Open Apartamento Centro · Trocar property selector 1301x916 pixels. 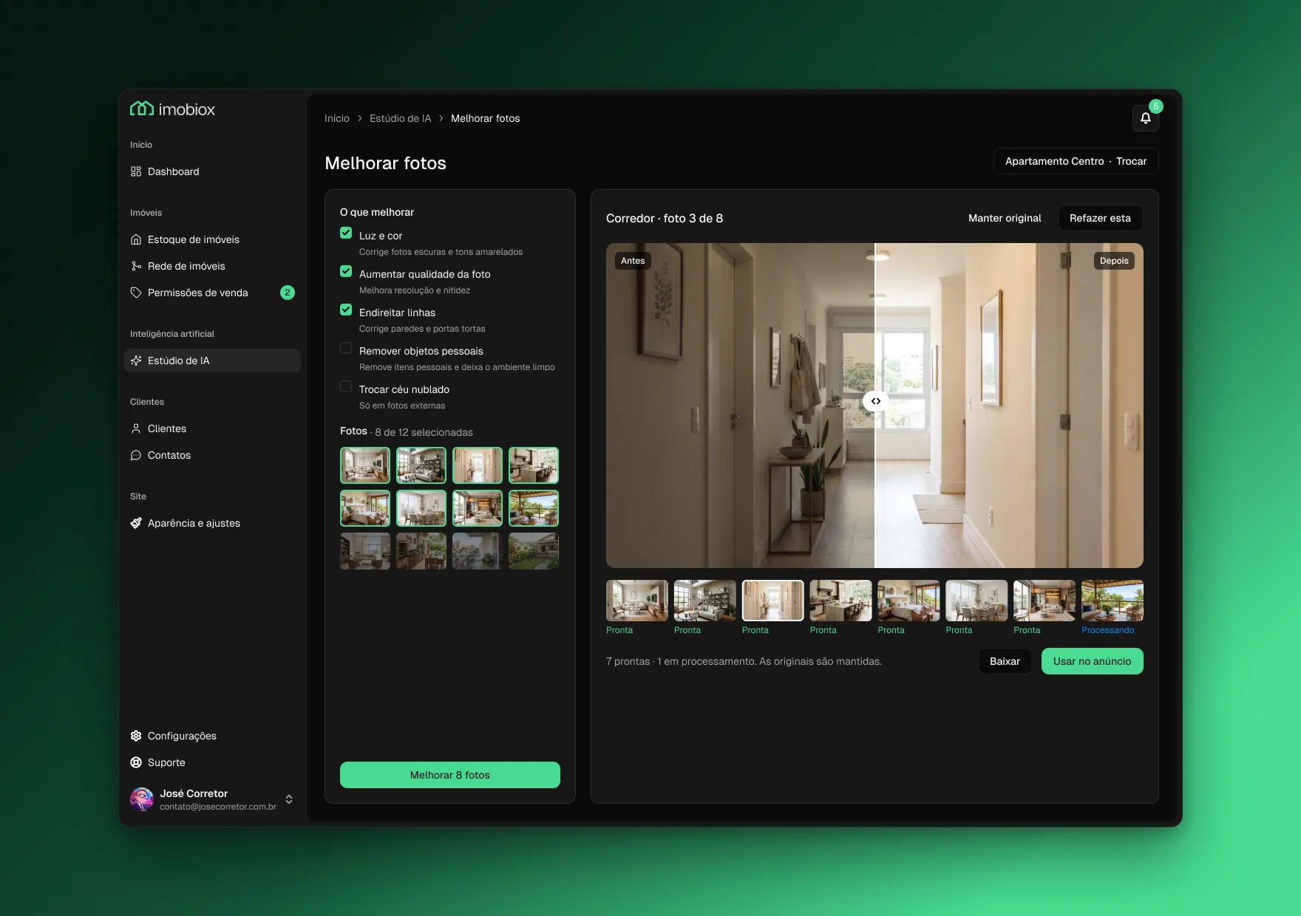pos(1076,161)
